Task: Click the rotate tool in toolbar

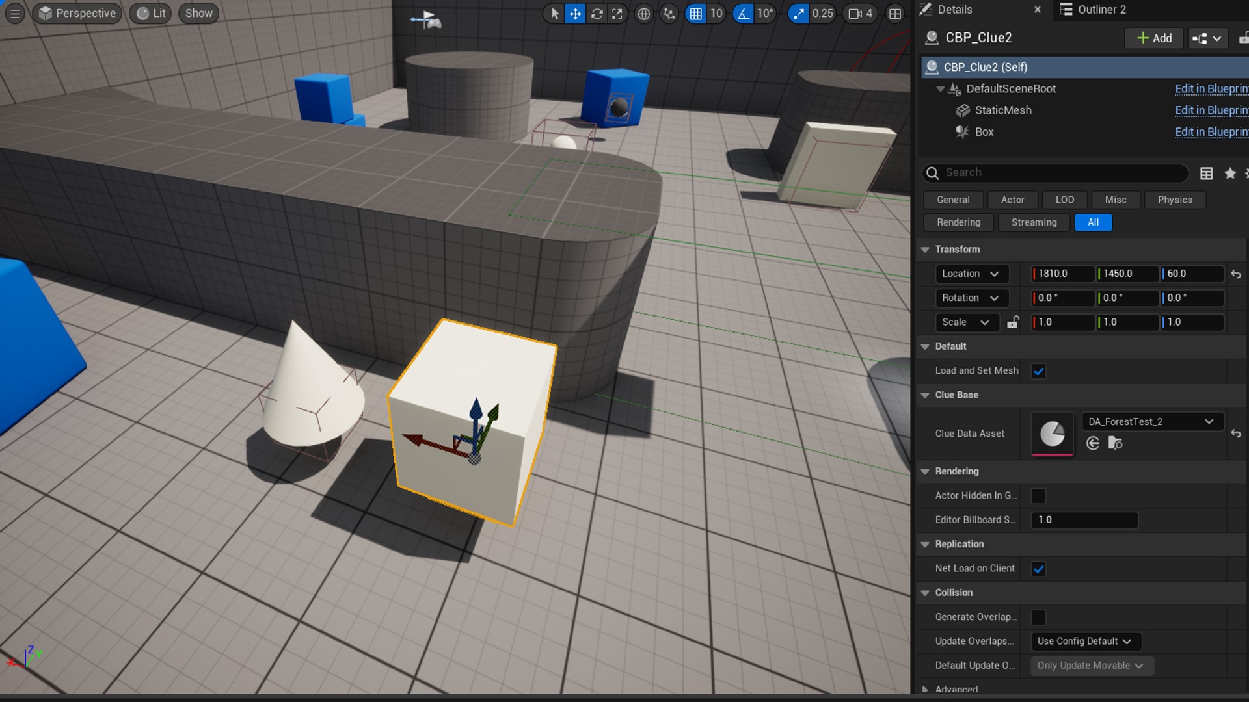Action: (596, 13)
